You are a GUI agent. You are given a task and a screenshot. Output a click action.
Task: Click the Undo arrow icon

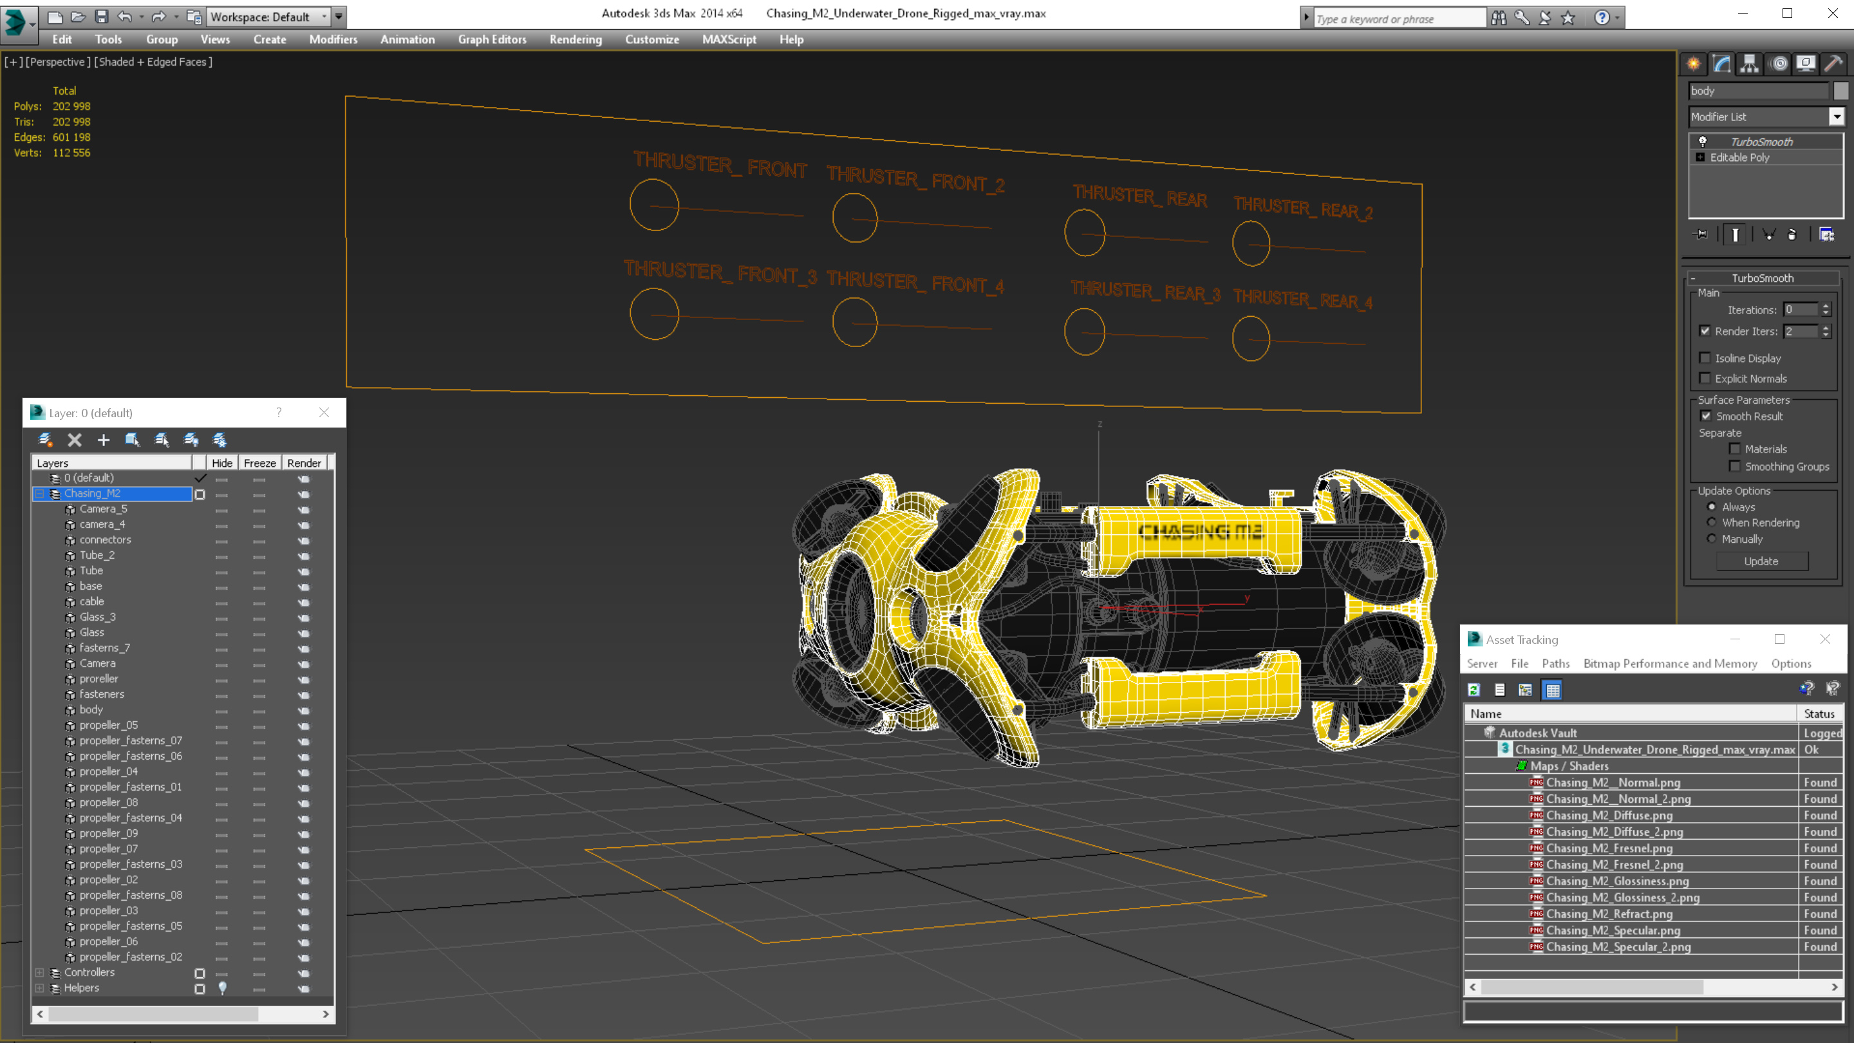click(124, 17)
